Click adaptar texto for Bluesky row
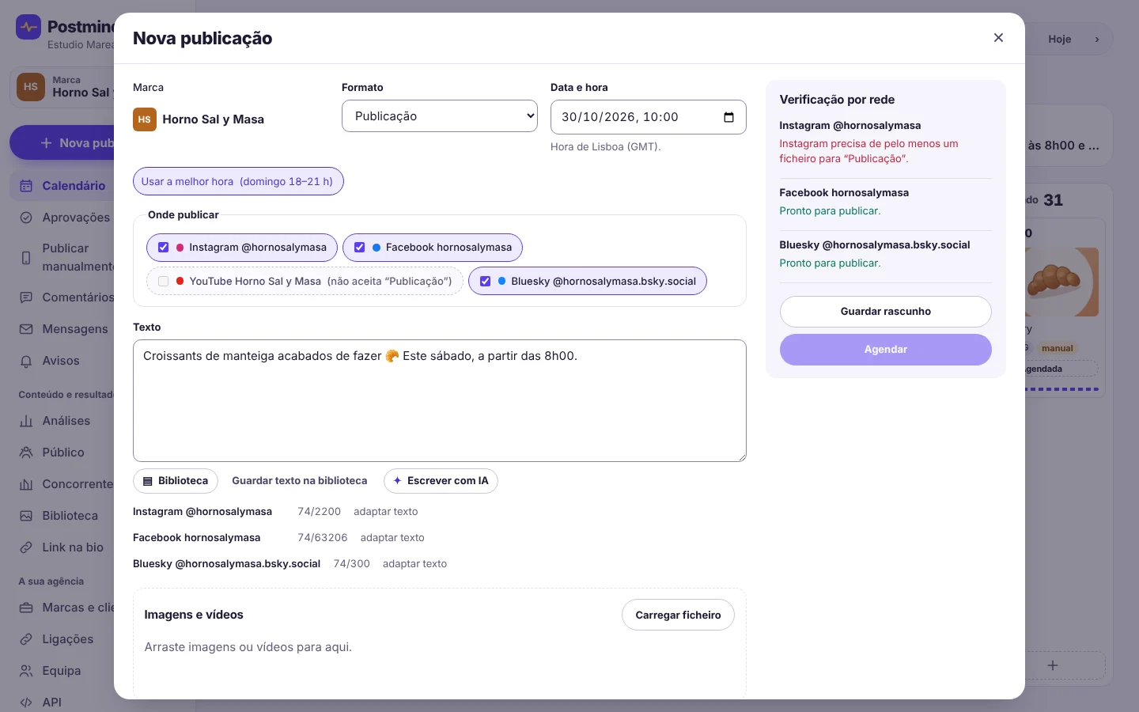Screen dimensions: 1139x712 [x=414, y=564]
